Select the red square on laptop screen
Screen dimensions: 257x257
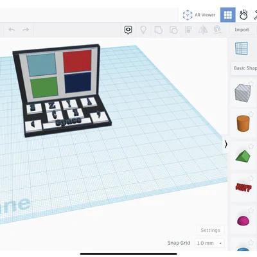pos(77,62)
